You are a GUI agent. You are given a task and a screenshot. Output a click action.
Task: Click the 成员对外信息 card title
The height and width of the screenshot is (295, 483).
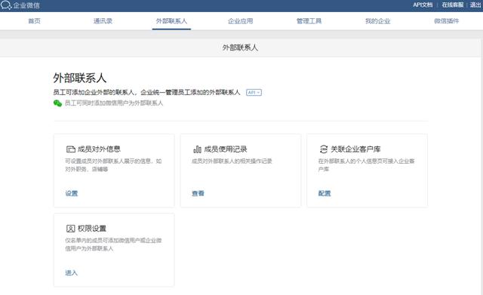coord(99,149)
